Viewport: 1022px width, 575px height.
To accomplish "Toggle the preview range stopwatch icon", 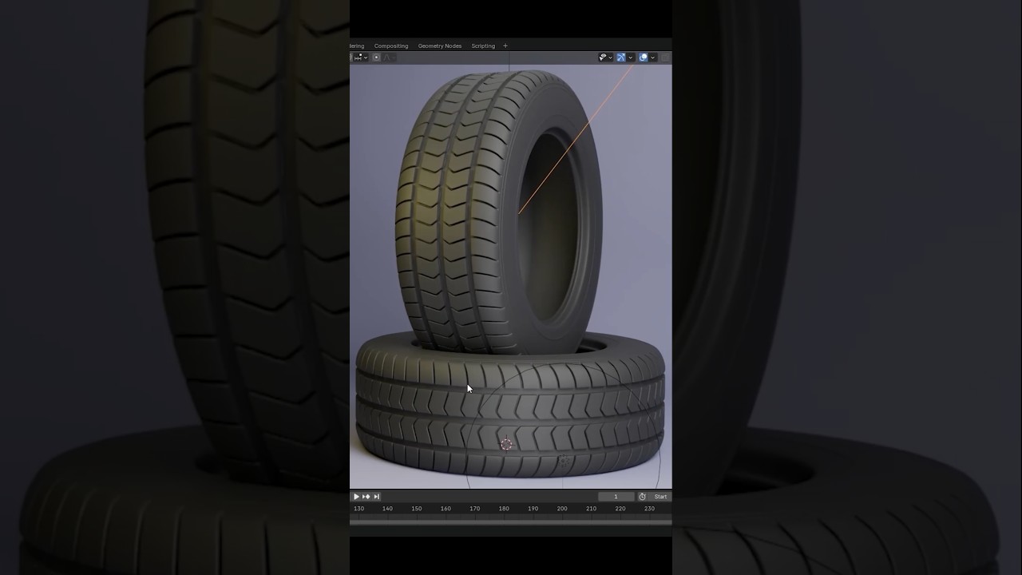I will 642,497.
